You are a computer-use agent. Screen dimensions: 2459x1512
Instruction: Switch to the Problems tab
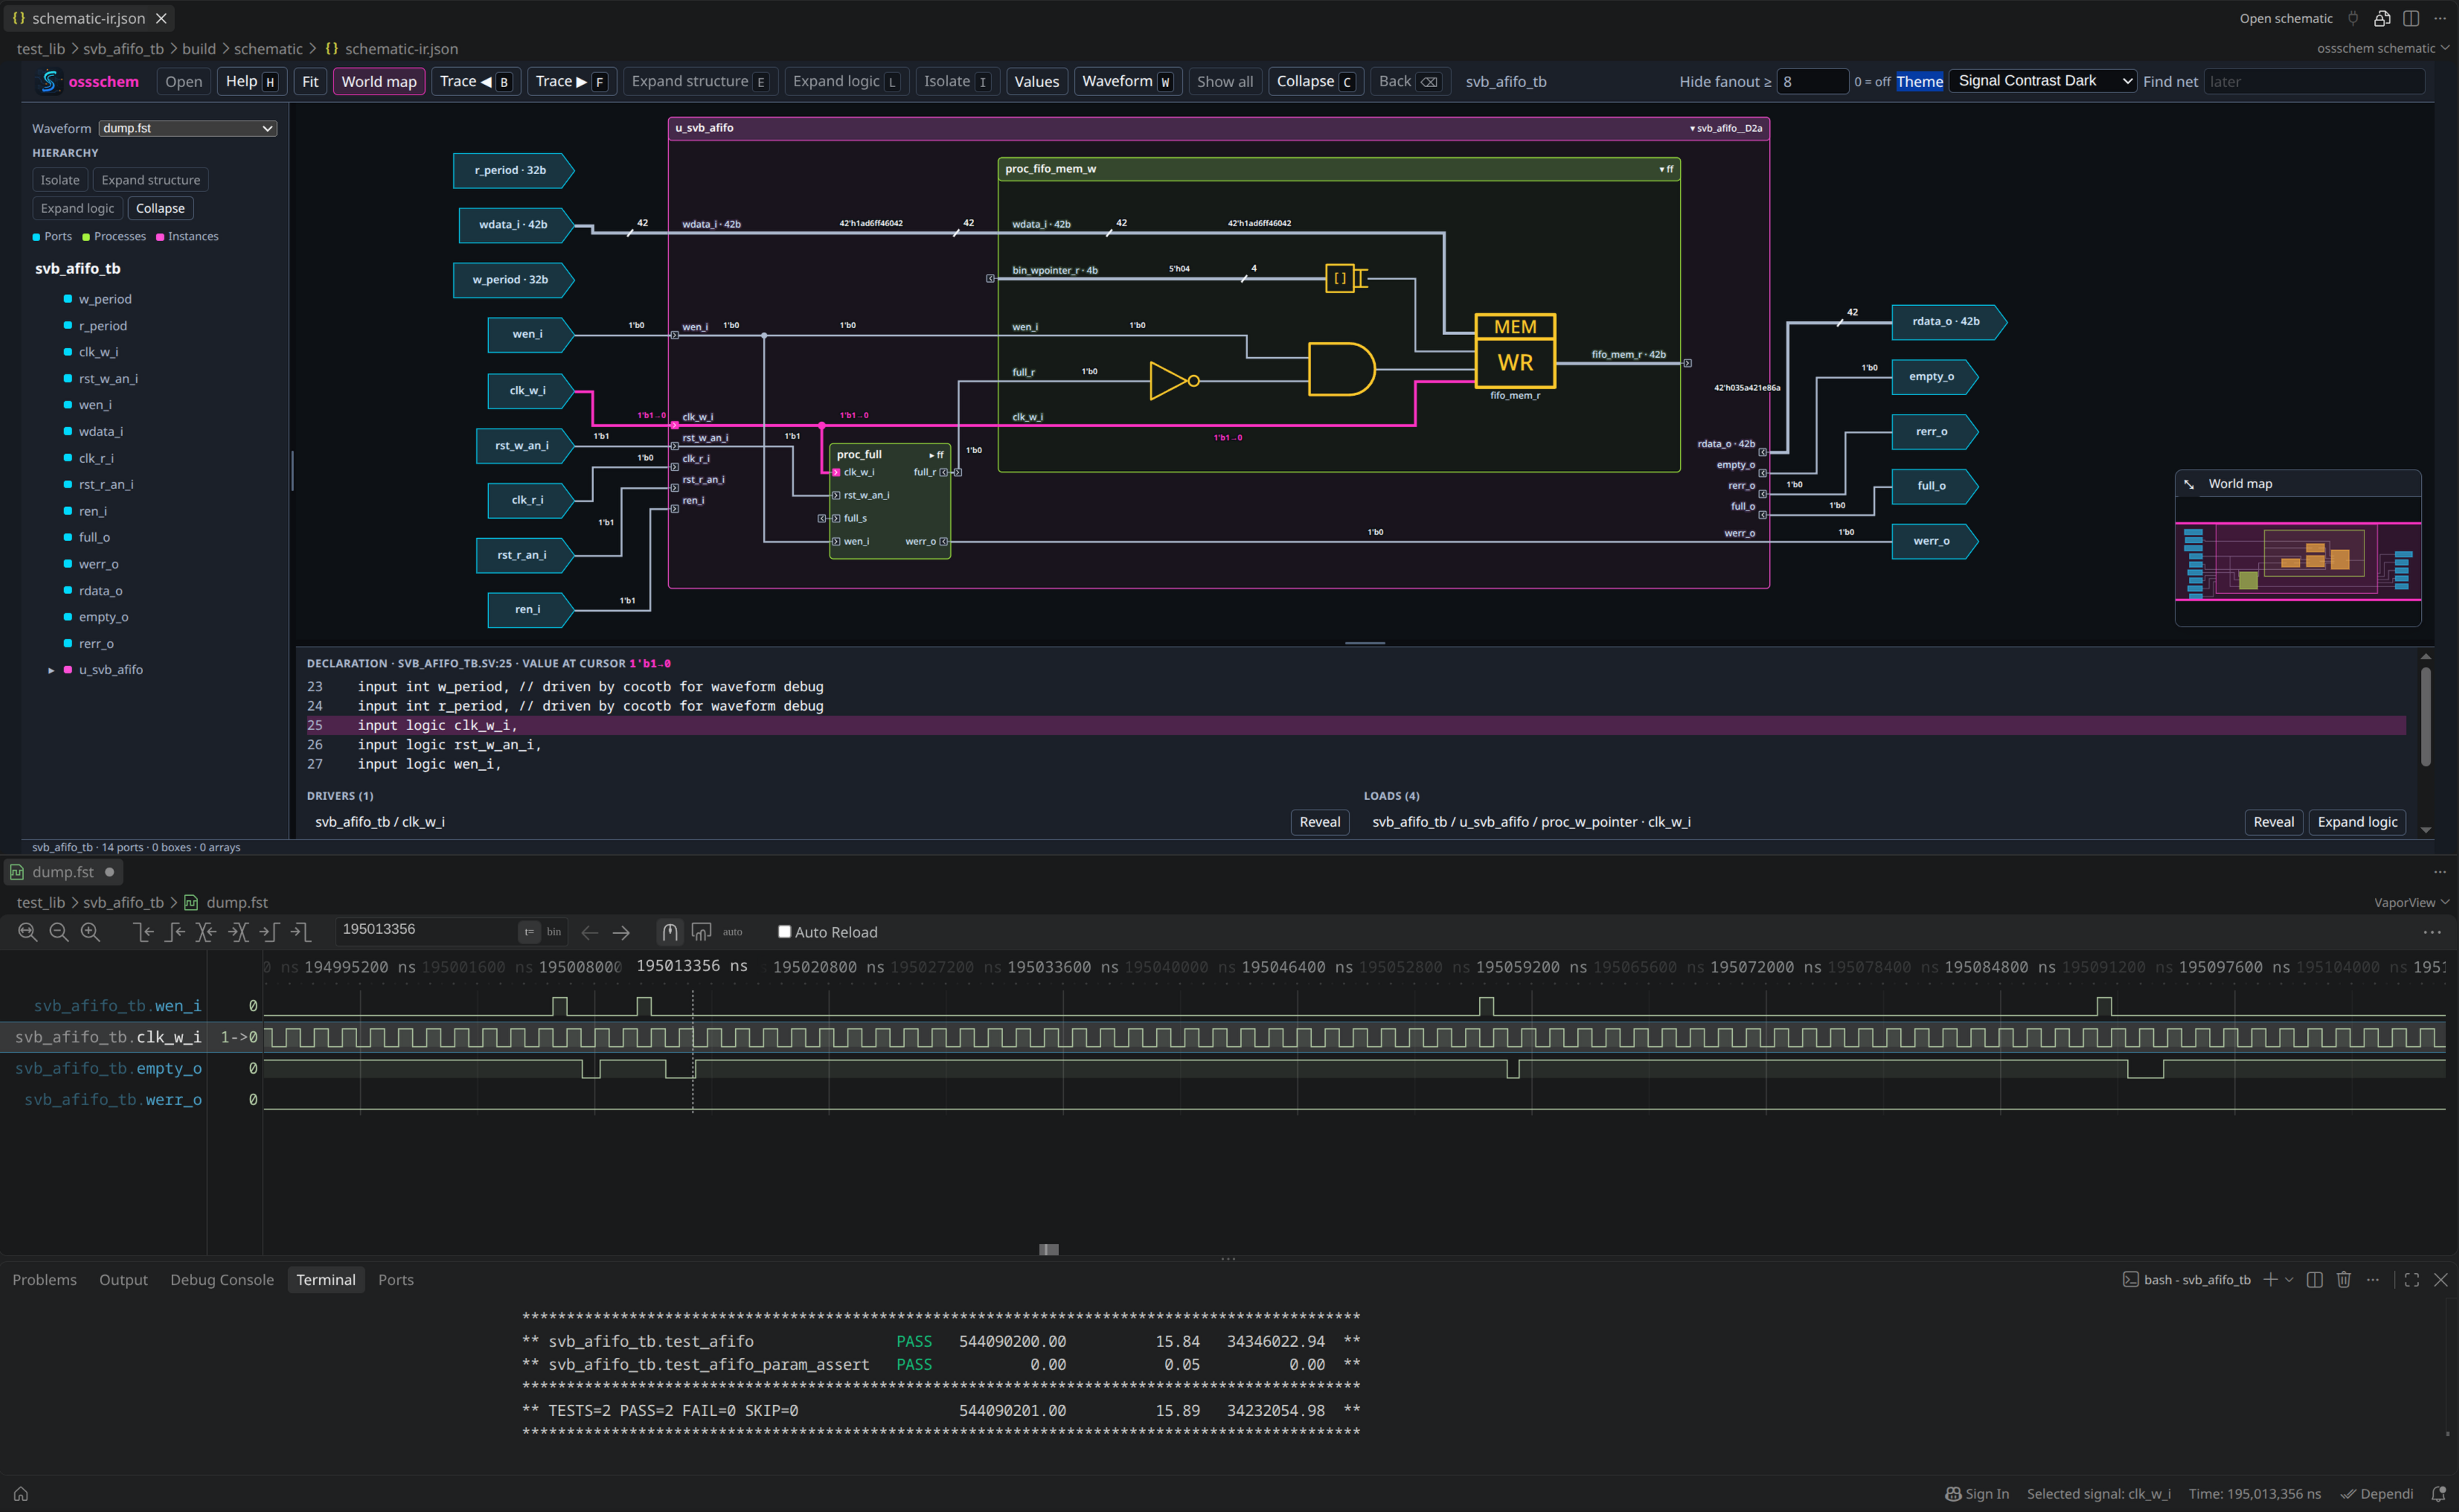click(44, 1280)
